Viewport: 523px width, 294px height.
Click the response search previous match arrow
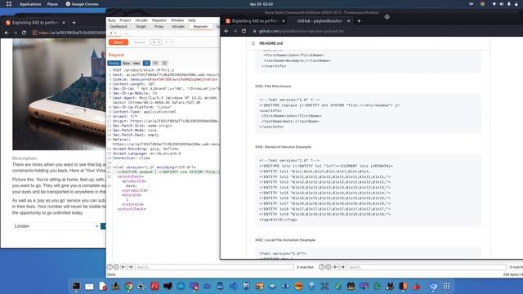click(336, 267)
